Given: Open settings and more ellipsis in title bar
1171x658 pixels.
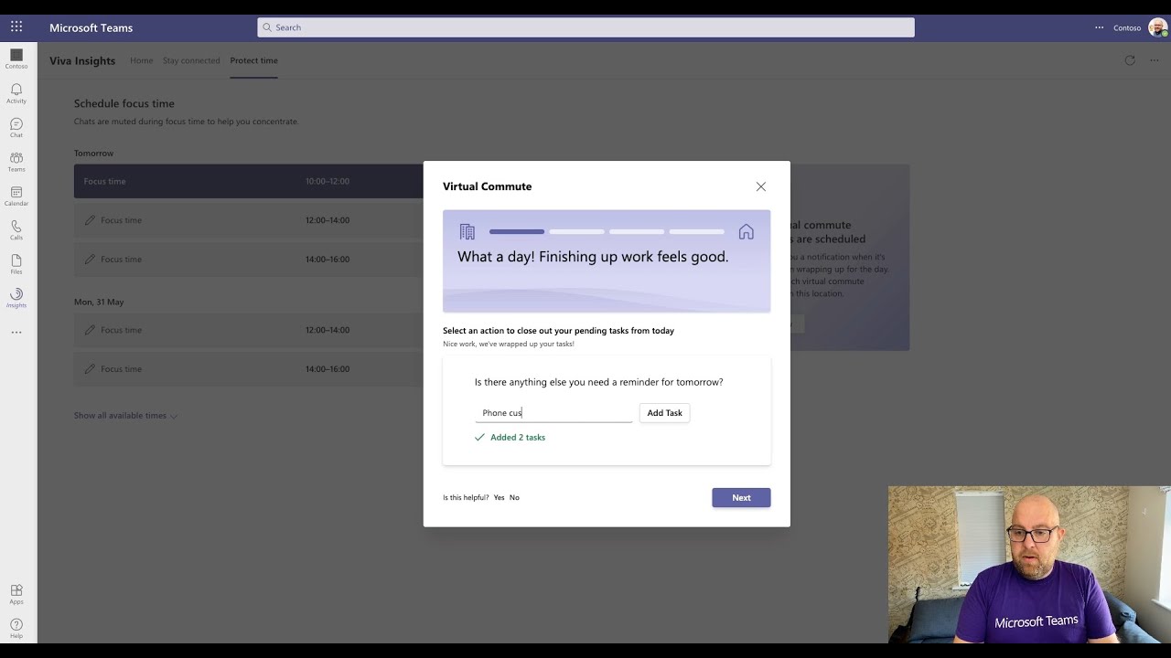Looking at the screenshot, I should point(1099,27).
